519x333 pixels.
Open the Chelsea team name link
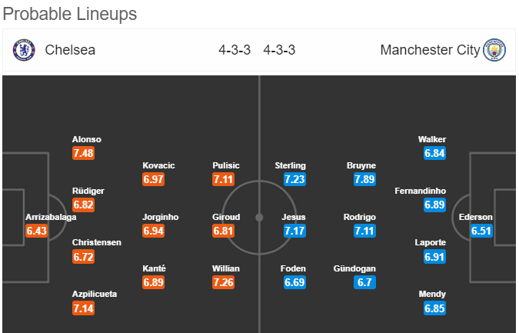pyautogui.click(x=70, y=51)
